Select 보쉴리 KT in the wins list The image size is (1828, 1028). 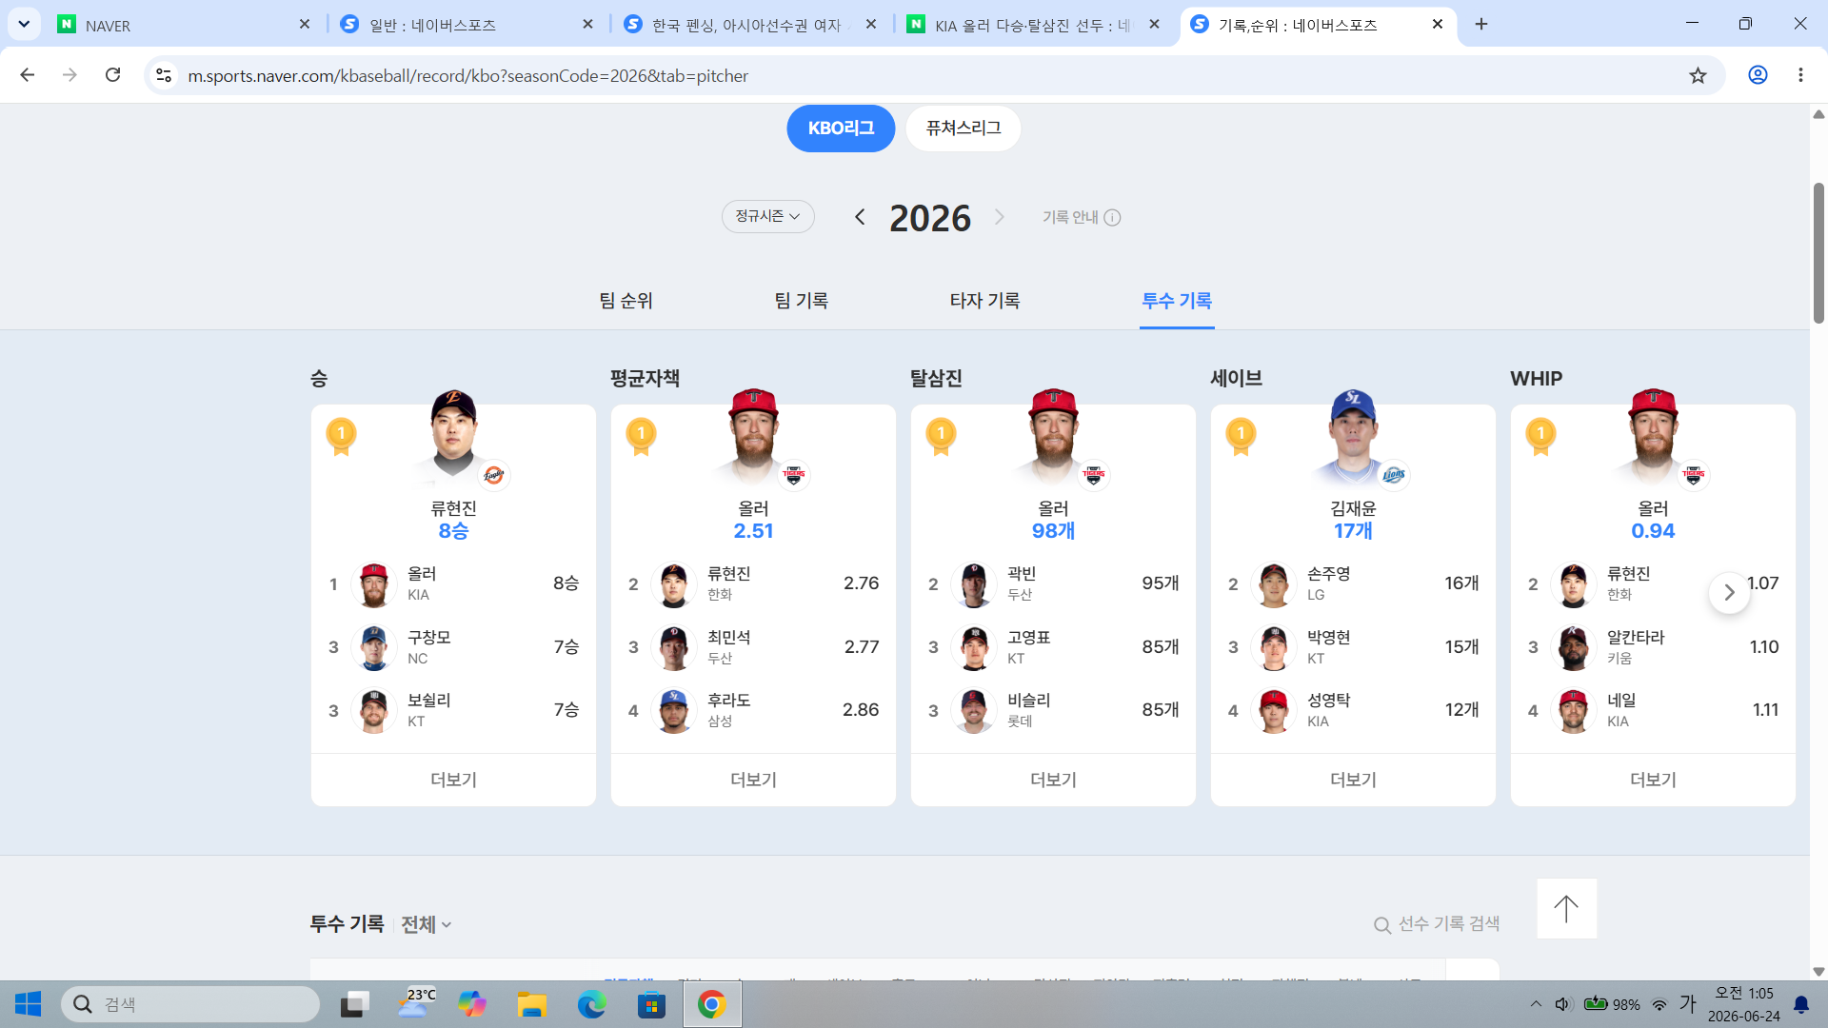pyautogui.click(x=453, y=710)
